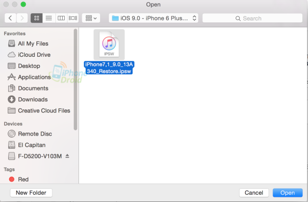Select the iPhone7,1_9.0_13A340_Restore.ipsw filename
308x202 pixels.
[109, 68]
